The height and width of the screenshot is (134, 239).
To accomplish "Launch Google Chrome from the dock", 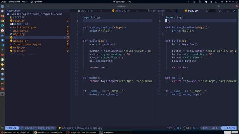I will point(3,21).
